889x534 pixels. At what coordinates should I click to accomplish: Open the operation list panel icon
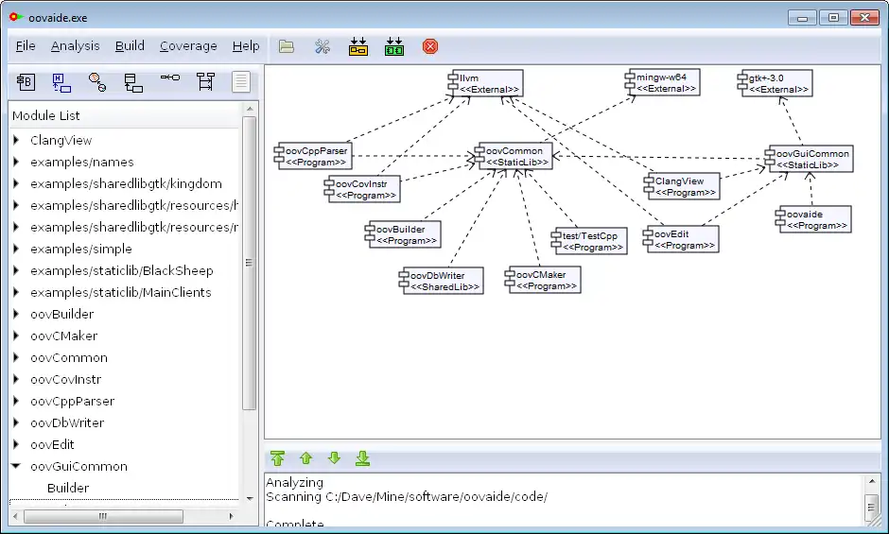(133, 83)
